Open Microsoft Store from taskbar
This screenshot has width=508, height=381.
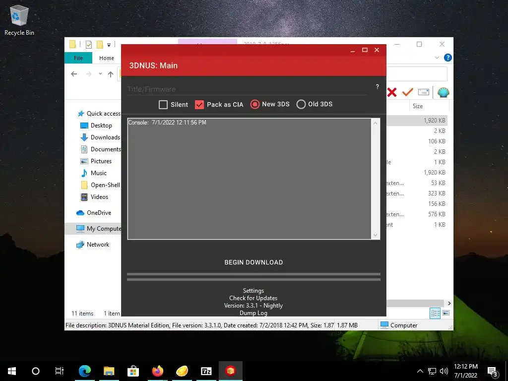click(133, 371)
